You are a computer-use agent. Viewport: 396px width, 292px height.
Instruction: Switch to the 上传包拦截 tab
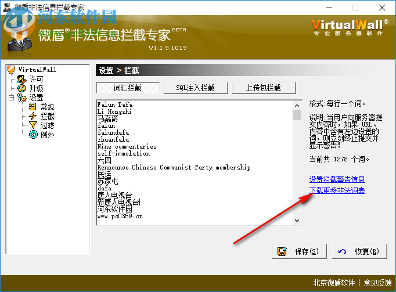(264, 88)
